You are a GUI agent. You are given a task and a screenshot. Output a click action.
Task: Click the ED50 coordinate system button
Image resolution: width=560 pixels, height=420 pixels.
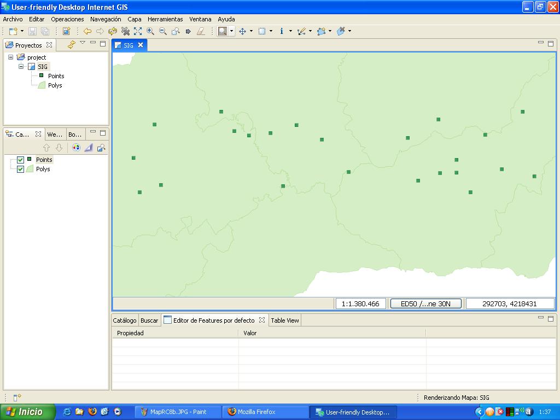[426, 304]
